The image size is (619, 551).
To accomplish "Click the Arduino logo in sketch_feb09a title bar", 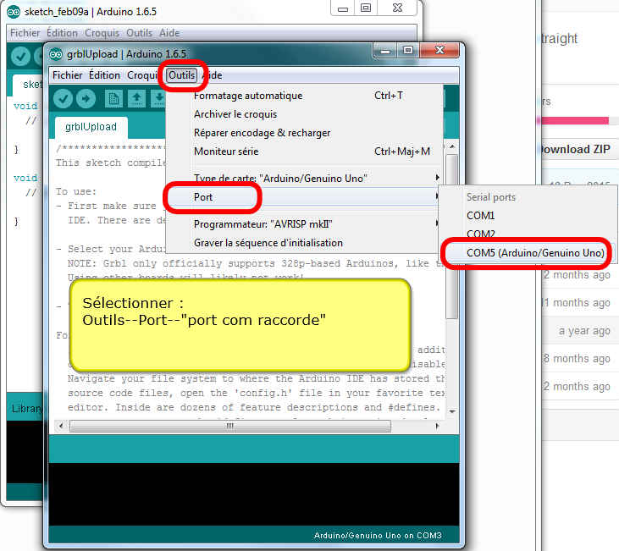I will pyautogui.click(x=14, y=12).
